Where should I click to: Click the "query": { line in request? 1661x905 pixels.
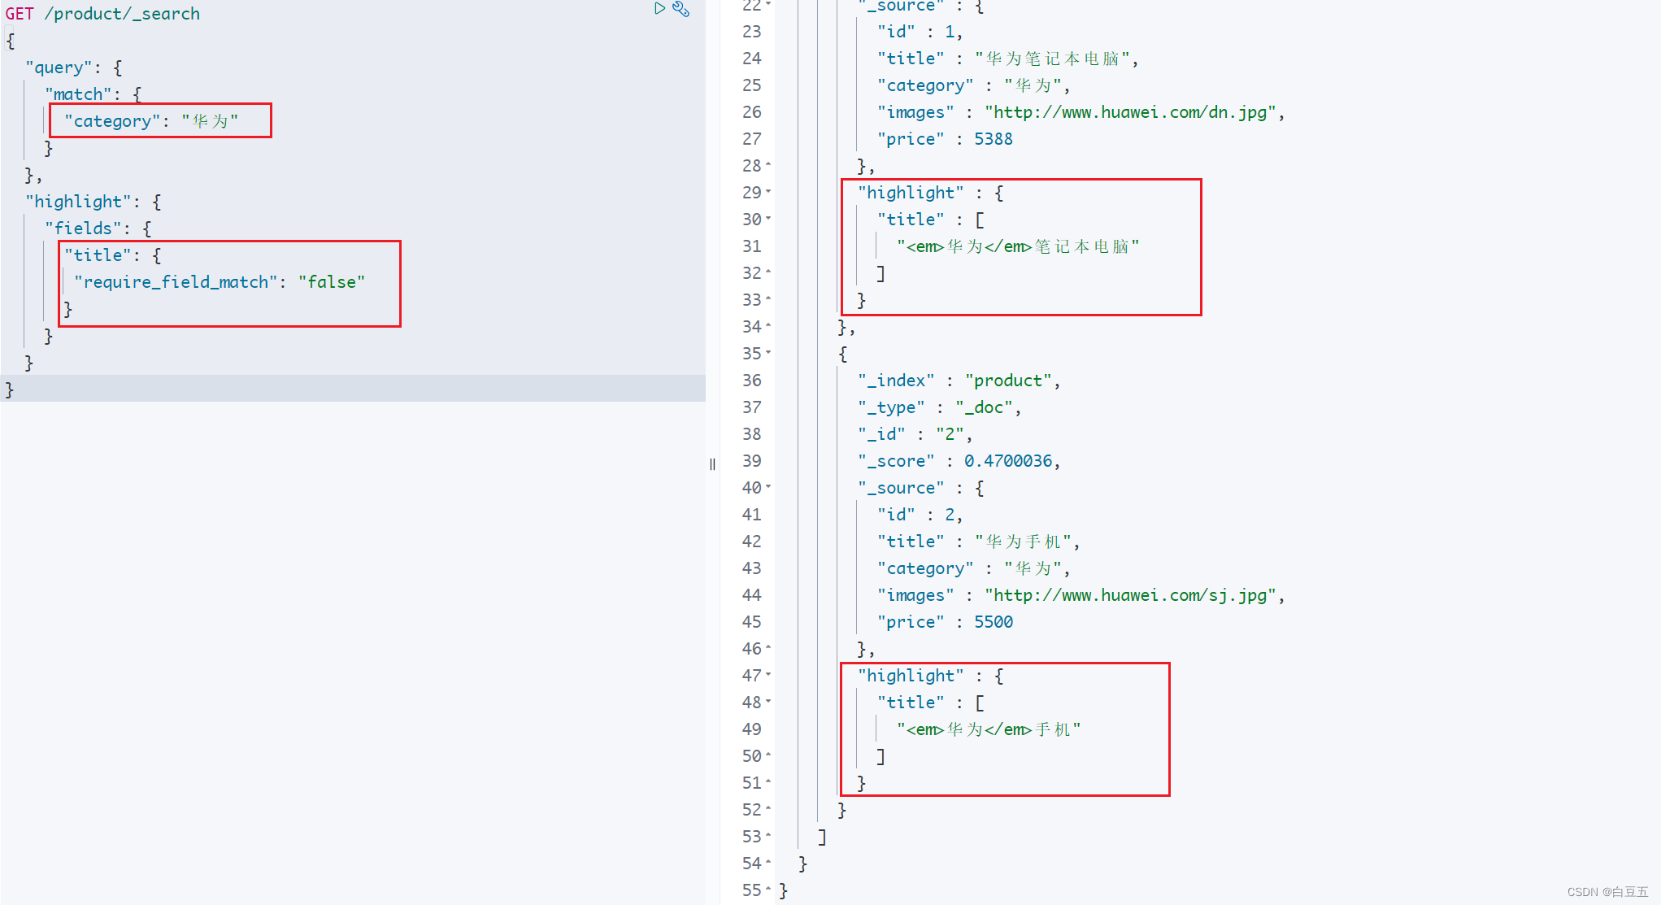(x=74, y=67)
